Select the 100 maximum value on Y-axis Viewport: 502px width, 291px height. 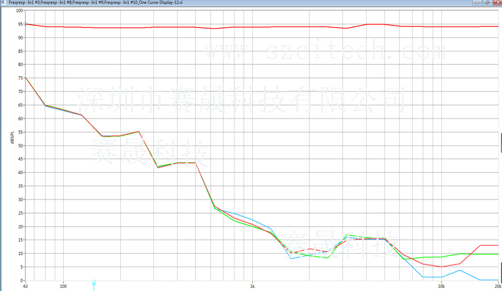point(19,11)
